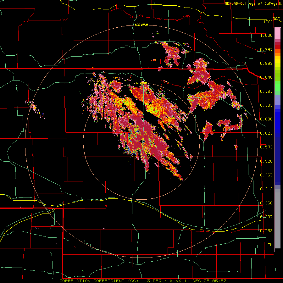Click the 0.840 color scale value

266,77
